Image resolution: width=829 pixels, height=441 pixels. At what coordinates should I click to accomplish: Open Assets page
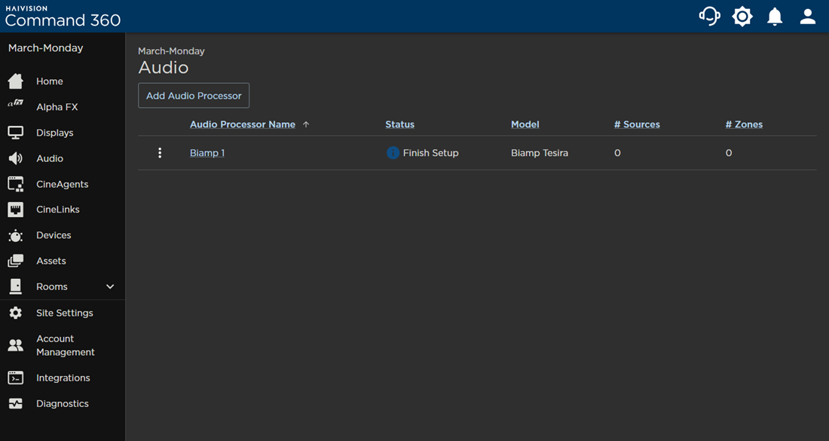[51, 261]
